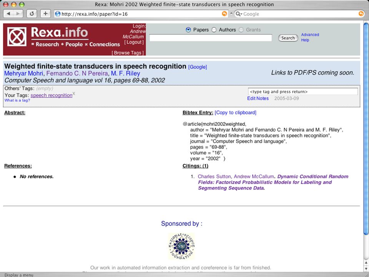Click 'Links to PDF/PS coming soon.' text
This screenshot has width=369, height=277.
(x=313, y=73)
